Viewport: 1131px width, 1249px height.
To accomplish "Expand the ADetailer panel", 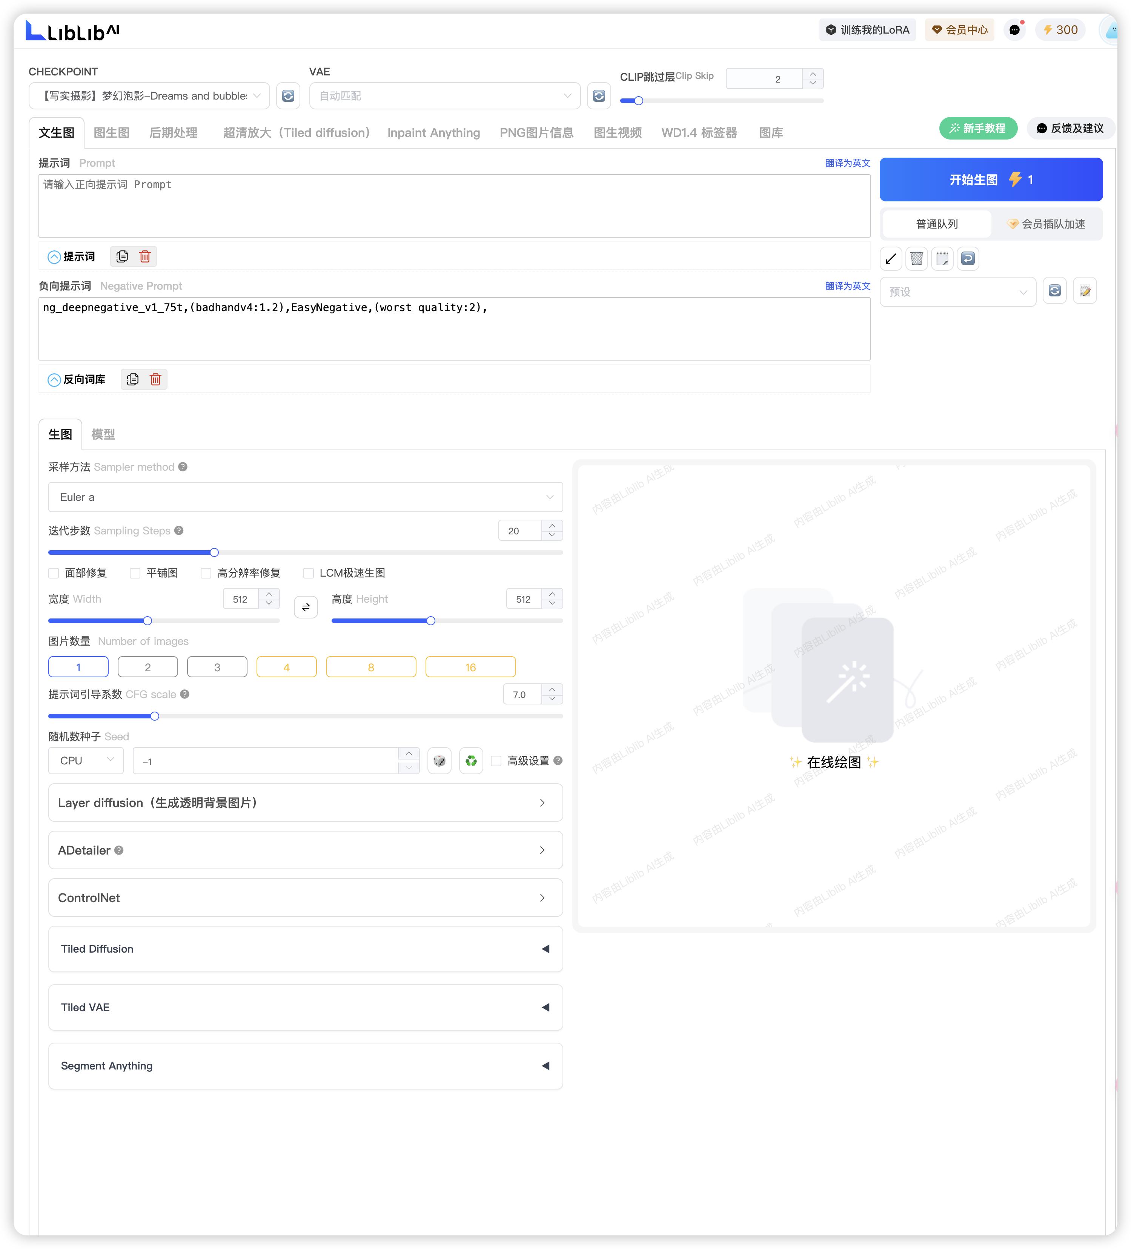I will [306, 850].
